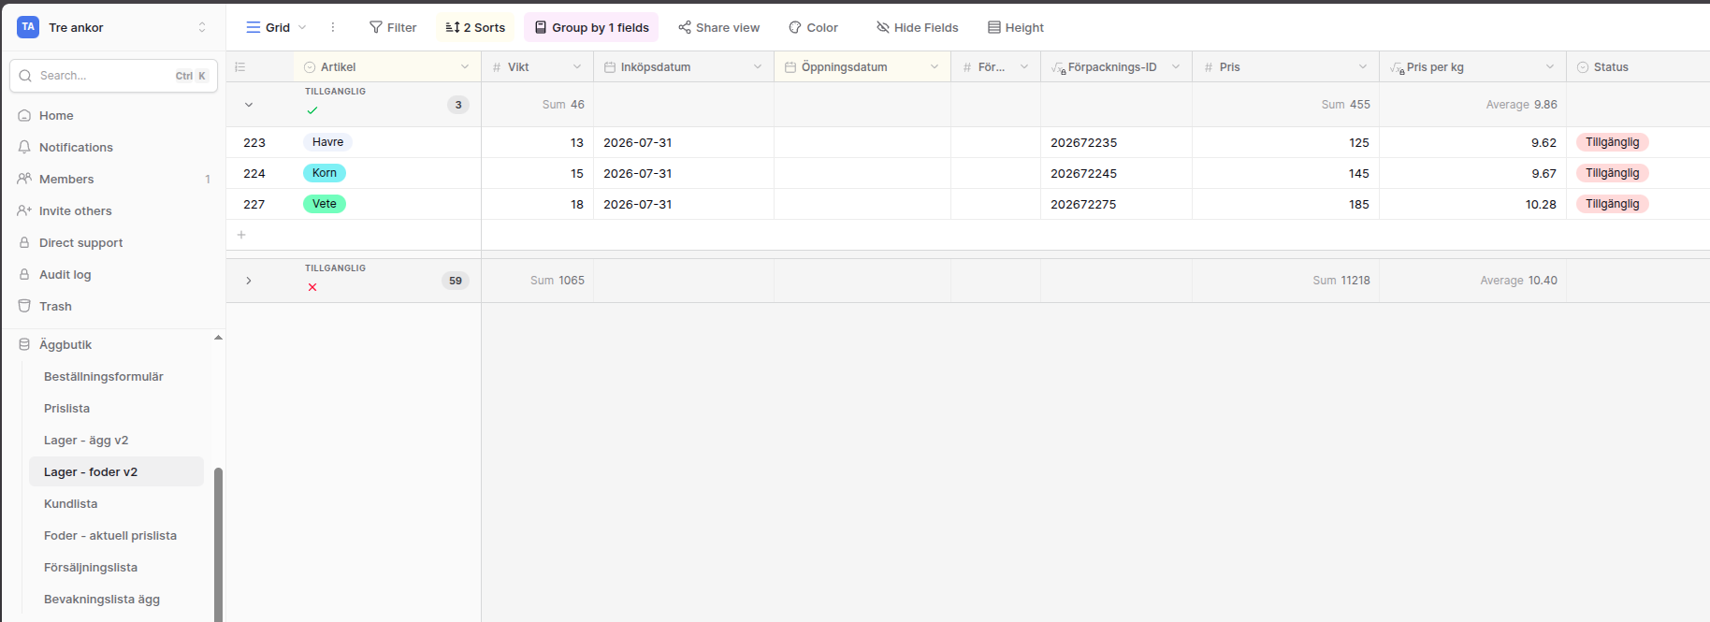The image size is (1710, 622).
Task: Open the Öppningsdatum column dropdown
Action: [935, 67]
